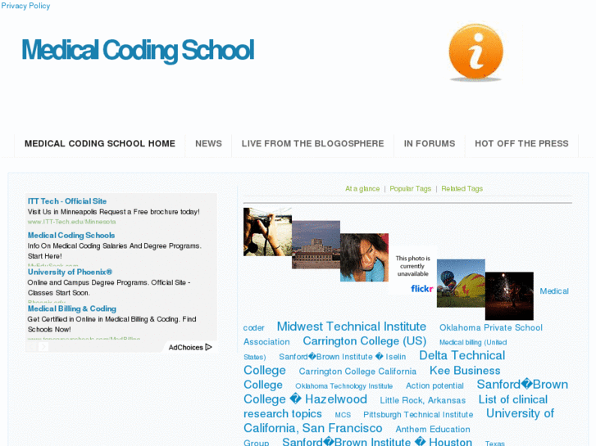596x446 pixels.
Task: Select Hot Off The Press tab
Action: (x=521, y=143)
